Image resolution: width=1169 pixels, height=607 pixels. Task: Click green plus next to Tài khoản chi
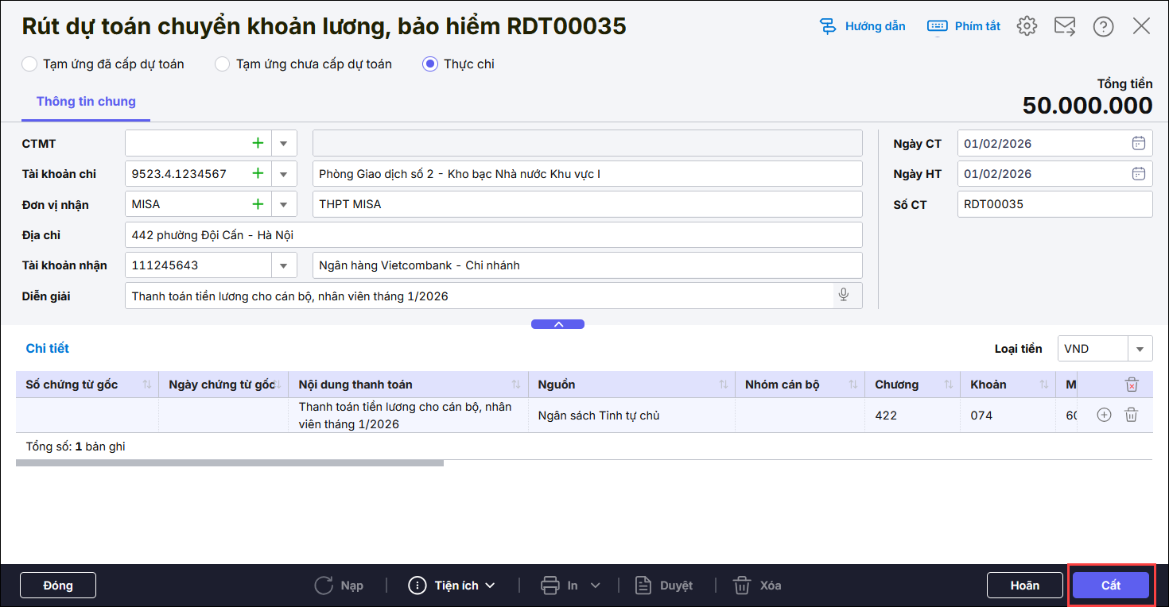pos(258,173)
